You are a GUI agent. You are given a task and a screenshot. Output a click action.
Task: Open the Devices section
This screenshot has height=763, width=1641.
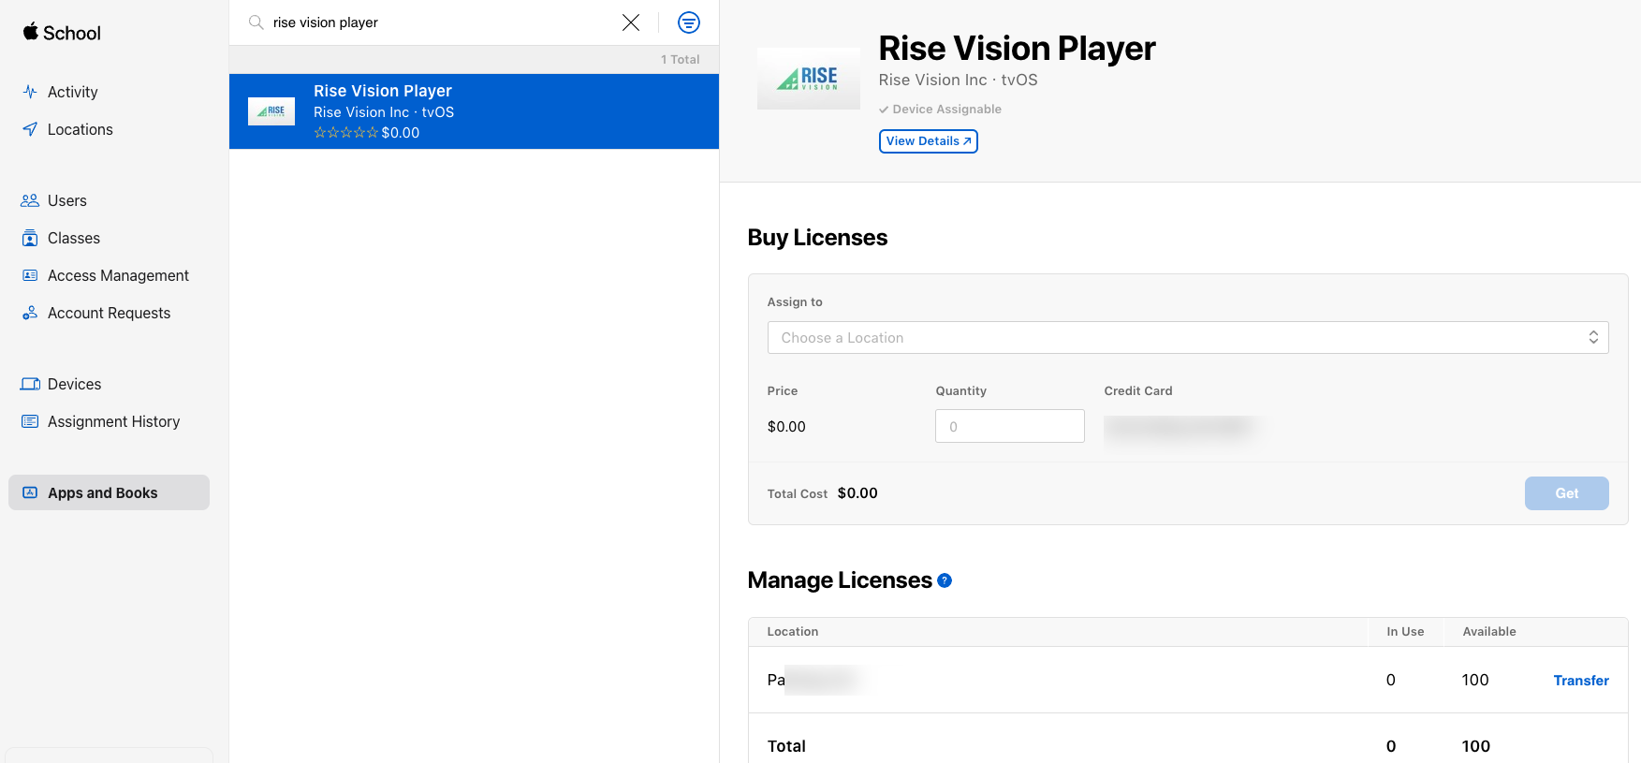click(74, 384)
